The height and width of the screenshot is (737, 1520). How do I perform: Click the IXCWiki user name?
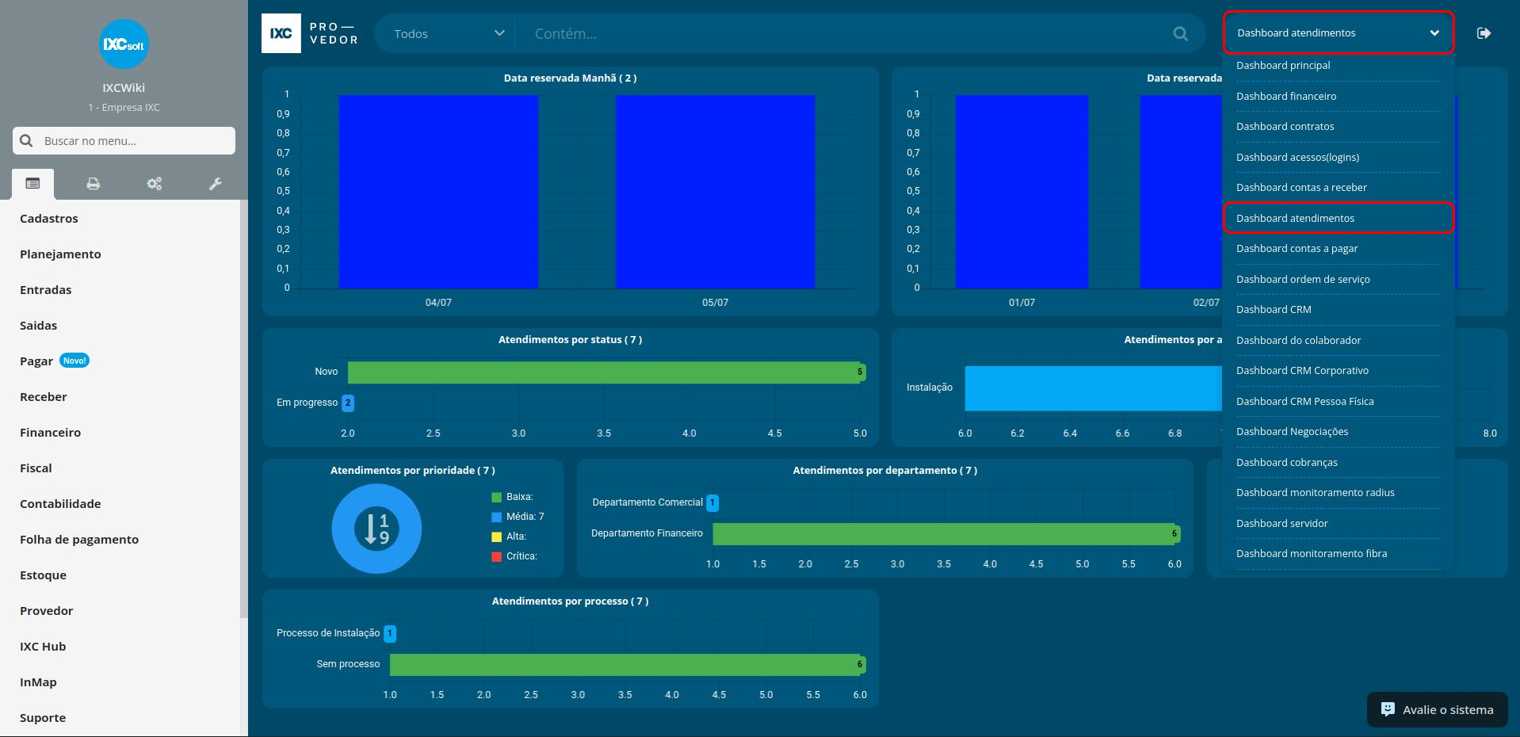click(124, 88)
